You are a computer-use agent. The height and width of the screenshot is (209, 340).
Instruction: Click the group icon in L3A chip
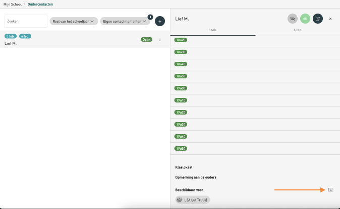pyautogui.click(x=179, y=200)
